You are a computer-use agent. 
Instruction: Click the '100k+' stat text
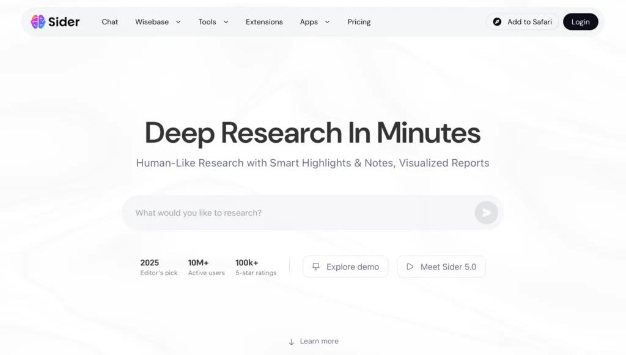[x=247, y=262]
